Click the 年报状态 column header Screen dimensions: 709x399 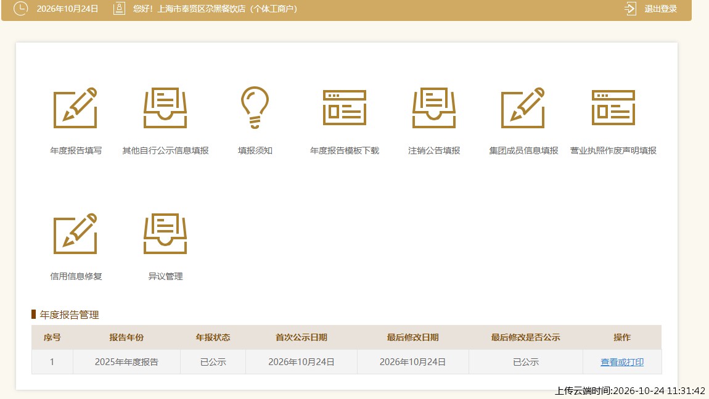pyautogui.click(x=213, y=337)
